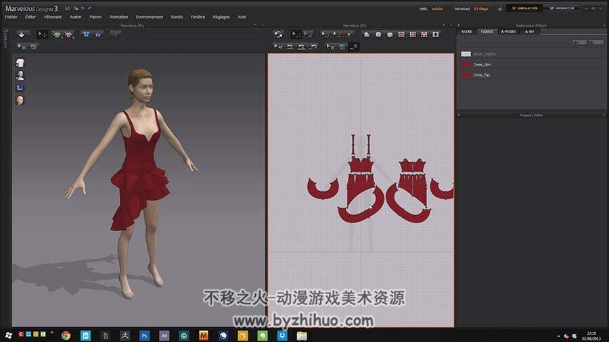Screen dimensions: 609x342
Task: Switch to the SCENE tab
Action: pos(467,32)
